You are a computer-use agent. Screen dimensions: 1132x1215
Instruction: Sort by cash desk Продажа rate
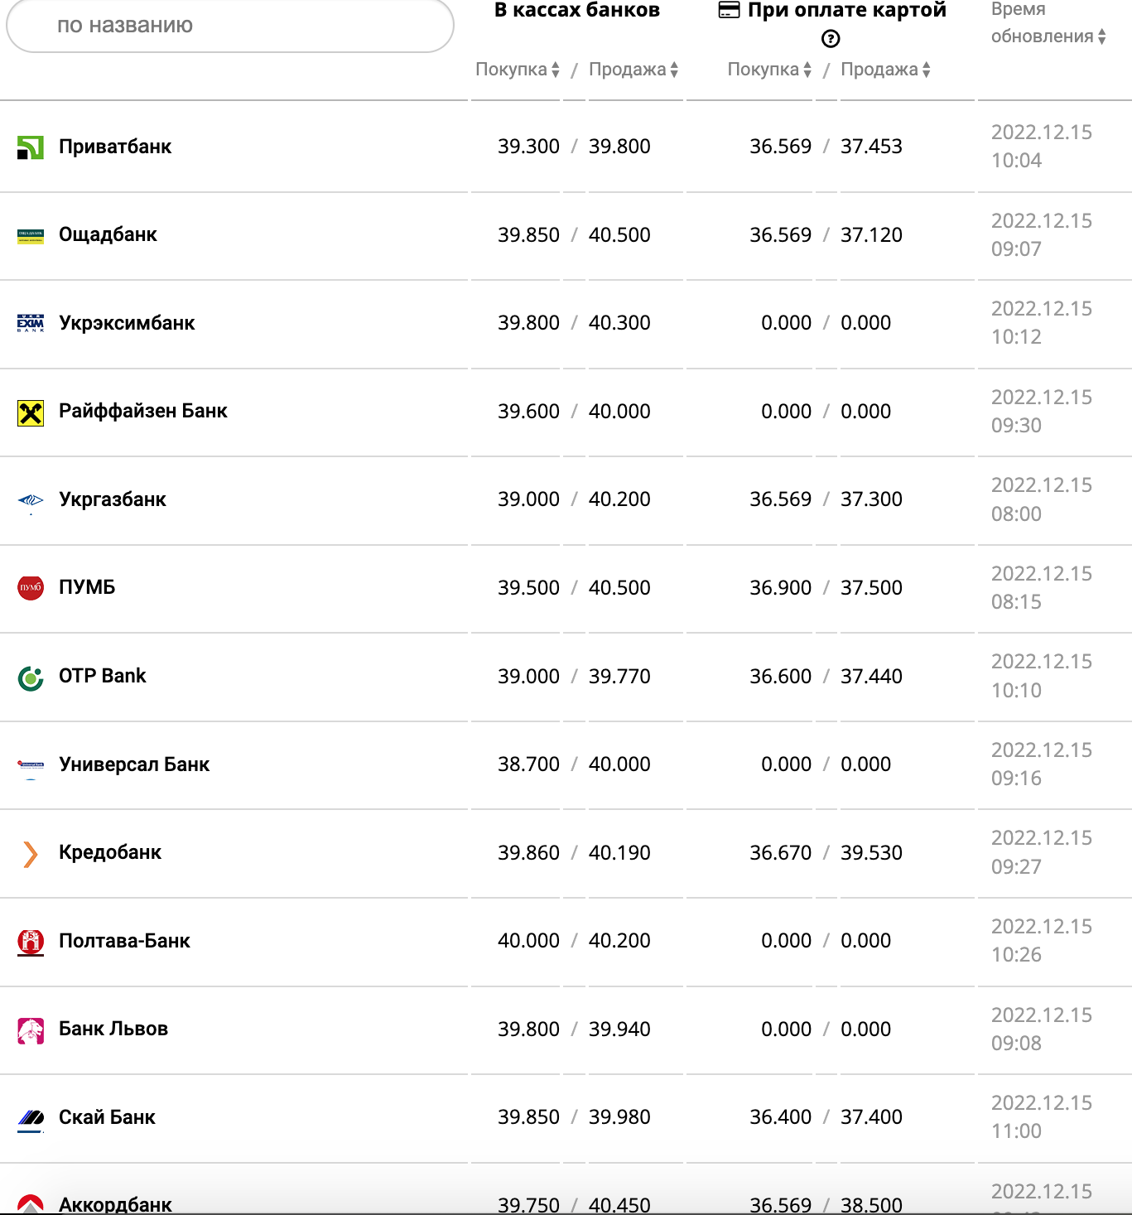tap(633, 70)
